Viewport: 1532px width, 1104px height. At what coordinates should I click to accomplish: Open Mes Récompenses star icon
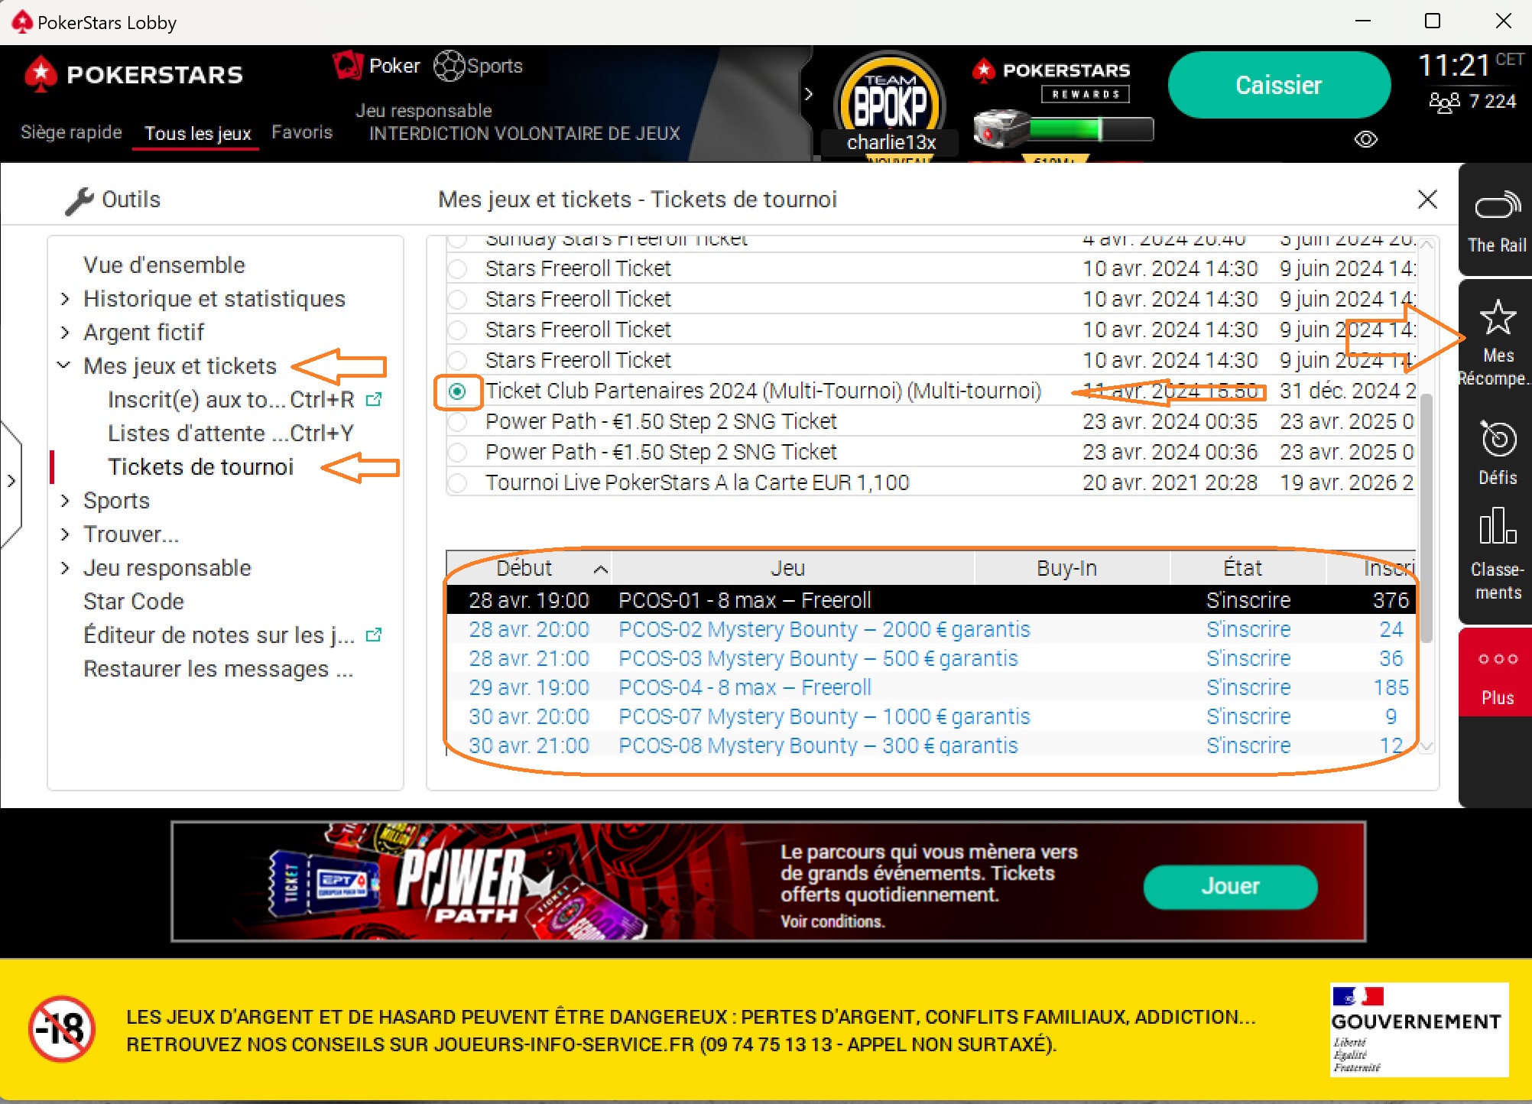point(1497,318)
